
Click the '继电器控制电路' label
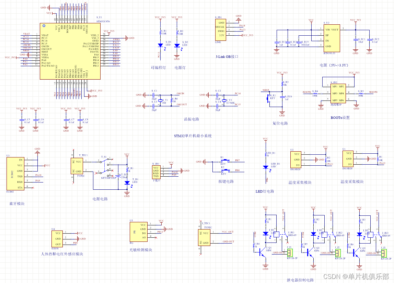[x=300, y=280]
